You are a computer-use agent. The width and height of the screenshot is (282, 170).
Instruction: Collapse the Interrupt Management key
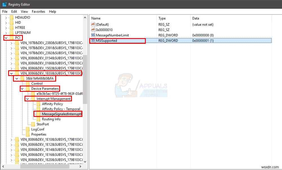click(x=28, y=99)
